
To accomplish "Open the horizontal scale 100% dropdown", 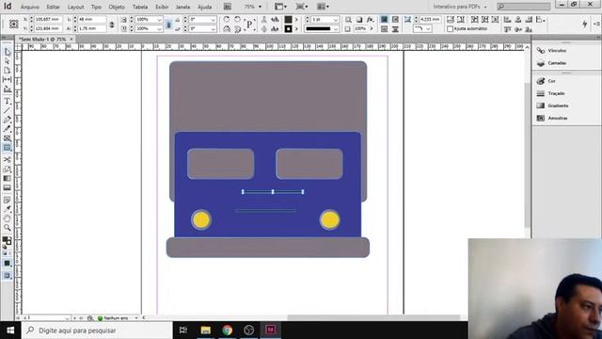I will [159, 19].
